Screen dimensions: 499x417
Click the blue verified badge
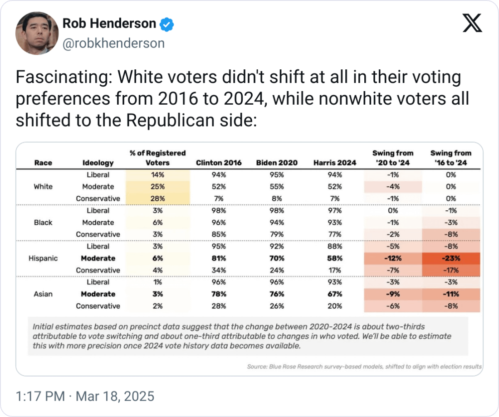coord(167,24)
